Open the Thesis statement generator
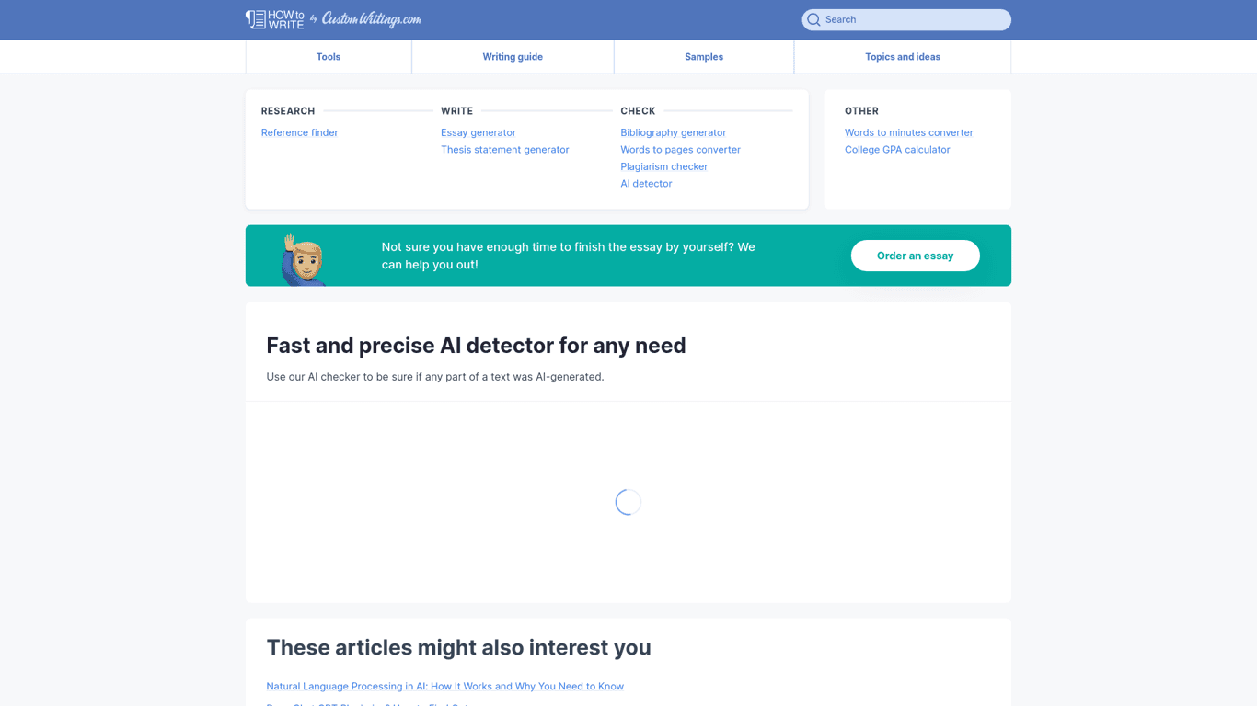 (x=504, y=149)
